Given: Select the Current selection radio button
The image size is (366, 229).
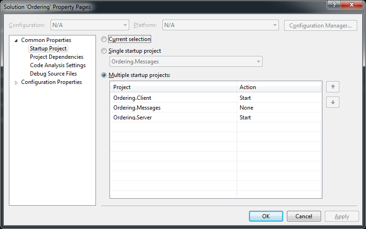Looking at the screenshot, I should [x=104, y=39].
